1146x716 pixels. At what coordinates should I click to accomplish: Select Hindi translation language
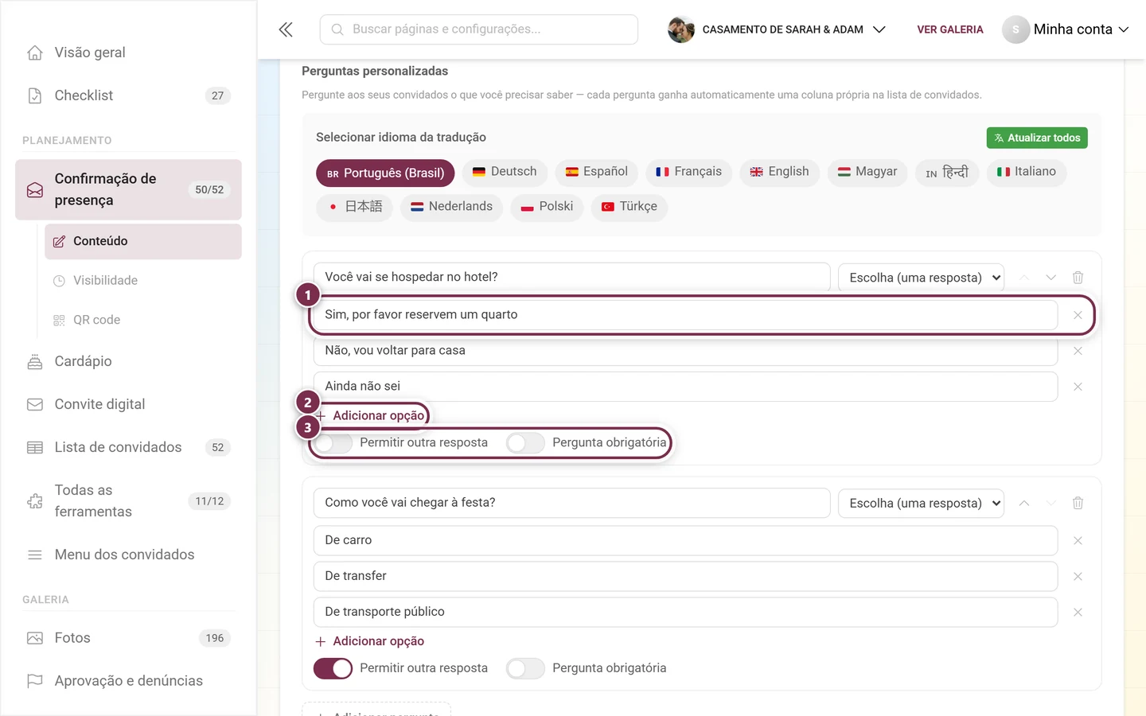[x=947, y=172]
